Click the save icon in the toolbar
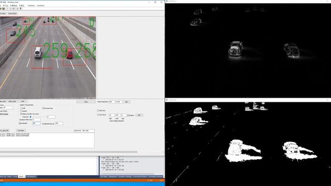Viewport: 331px width, 186px height. [4, 8]
